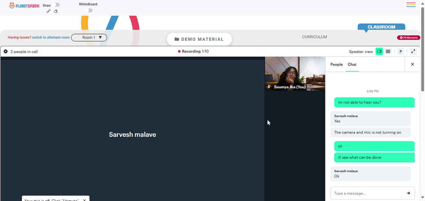Open call settings gear
Image resolution: width=425 pixels, height=201 pixels.
(6, 51)
